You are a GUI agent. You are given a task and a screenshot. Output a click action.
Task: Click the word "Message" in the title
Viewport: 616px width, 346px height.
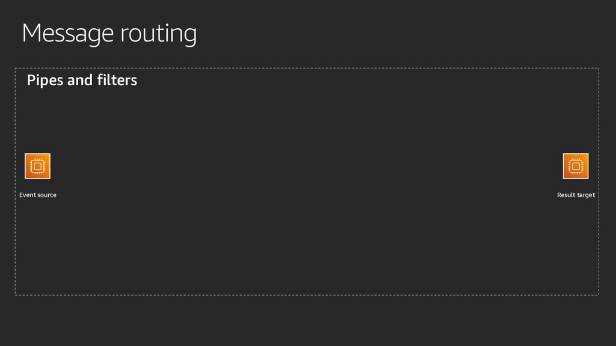[67, 34]
